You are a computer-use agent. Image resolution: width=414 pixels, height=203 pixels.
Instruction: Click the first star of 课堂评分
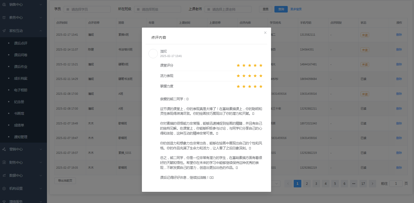pyautogui.click(x=238, y=65)
